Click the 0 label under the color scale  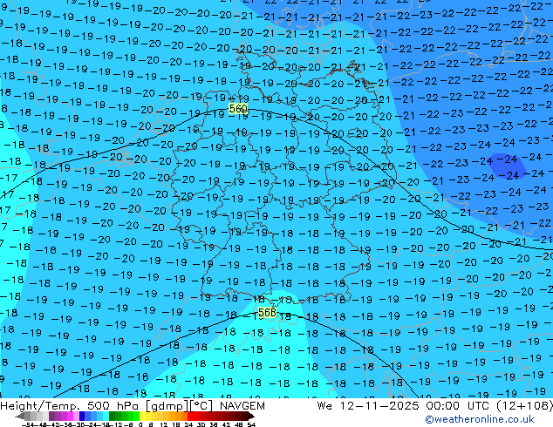click(140, 425)
